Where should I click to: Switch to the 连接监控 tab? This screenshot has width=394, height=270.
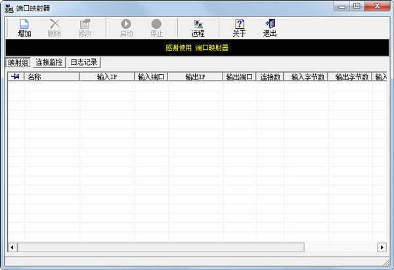49,62
